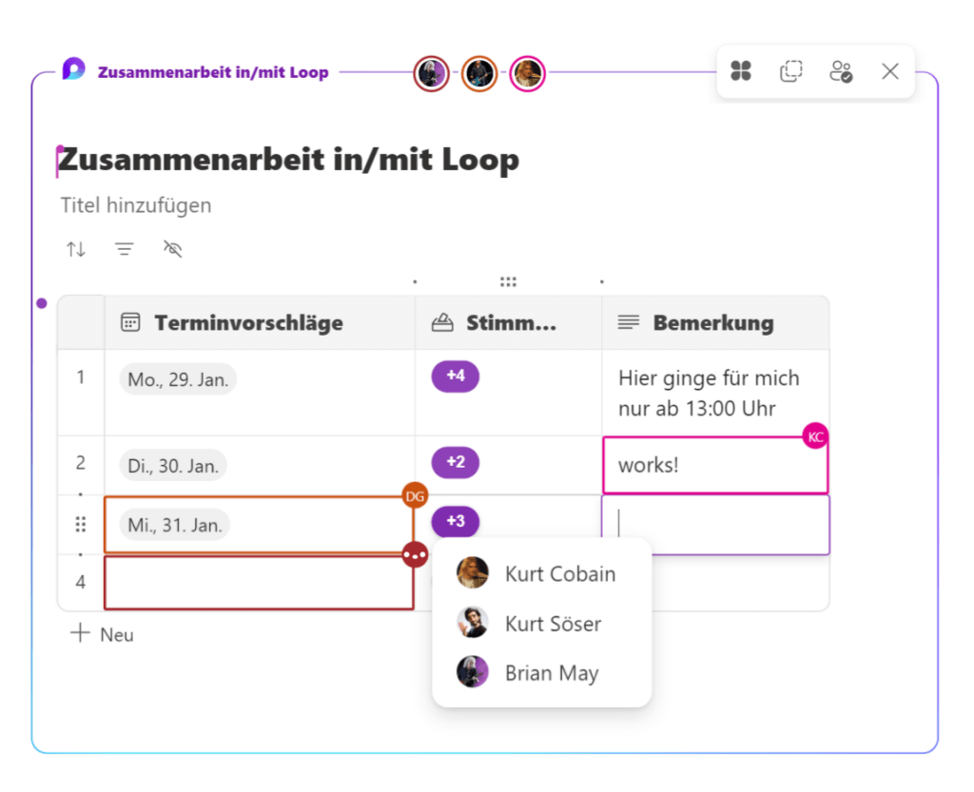The height and width of the screenshot is (792, 974).
Task: Click the sort arrows icon
Action: coord(76,249)
